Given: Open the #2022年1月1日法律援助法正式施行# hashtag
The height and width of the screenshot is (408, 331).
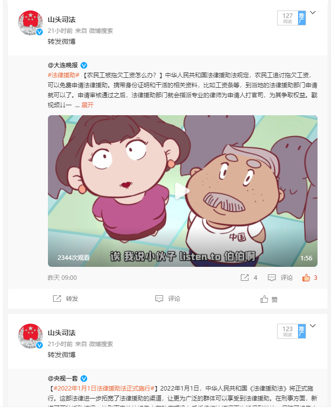Looking at the screenshot, I should (104, 389).
